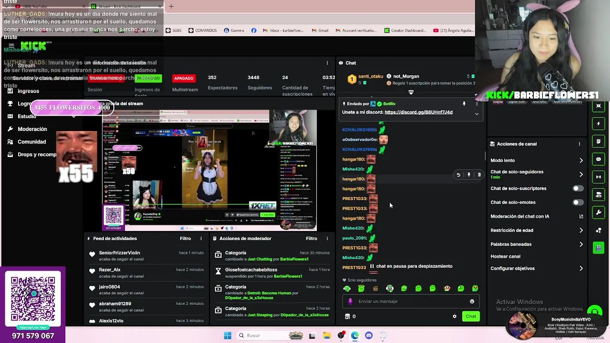Open the Account verification bookmark

coord(356,30)
